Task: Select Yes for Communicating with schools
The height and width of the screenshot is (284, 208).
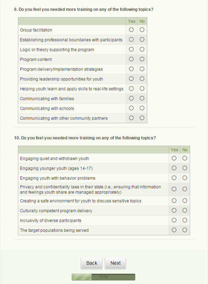Action: (x=131, y=108)
